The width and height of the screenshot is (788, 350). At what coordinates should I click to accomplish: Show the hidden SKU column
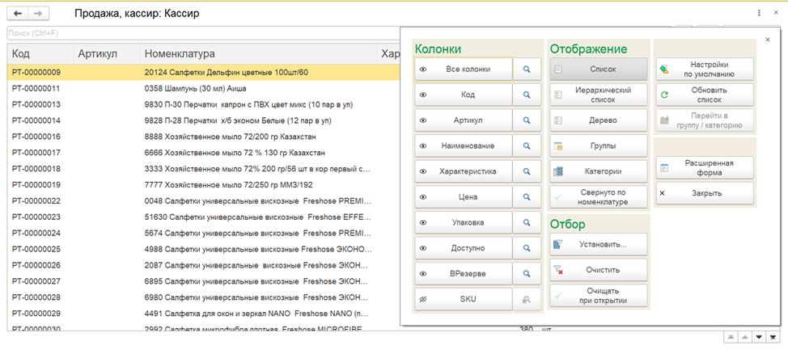(x=464, y=299)
